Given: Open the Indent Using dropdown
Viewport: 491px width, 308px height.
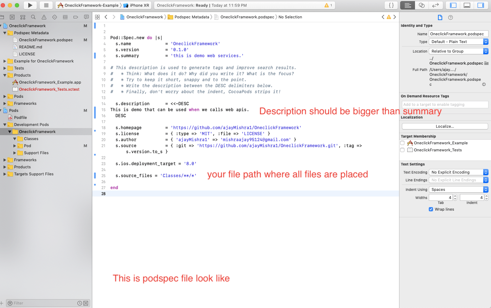Looking at the screenshot, I should click(459, 189).
